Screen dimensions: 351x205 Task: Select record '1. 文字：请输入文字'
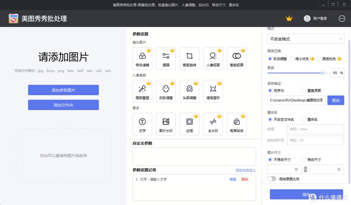click(x=151, y=179)
